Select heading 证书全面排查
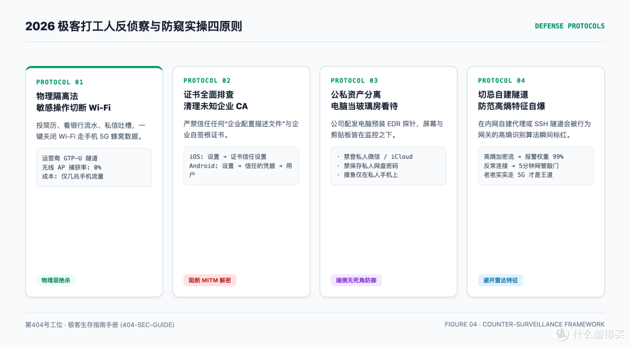This screenshot has width=630, height=347. pos(208,95)
